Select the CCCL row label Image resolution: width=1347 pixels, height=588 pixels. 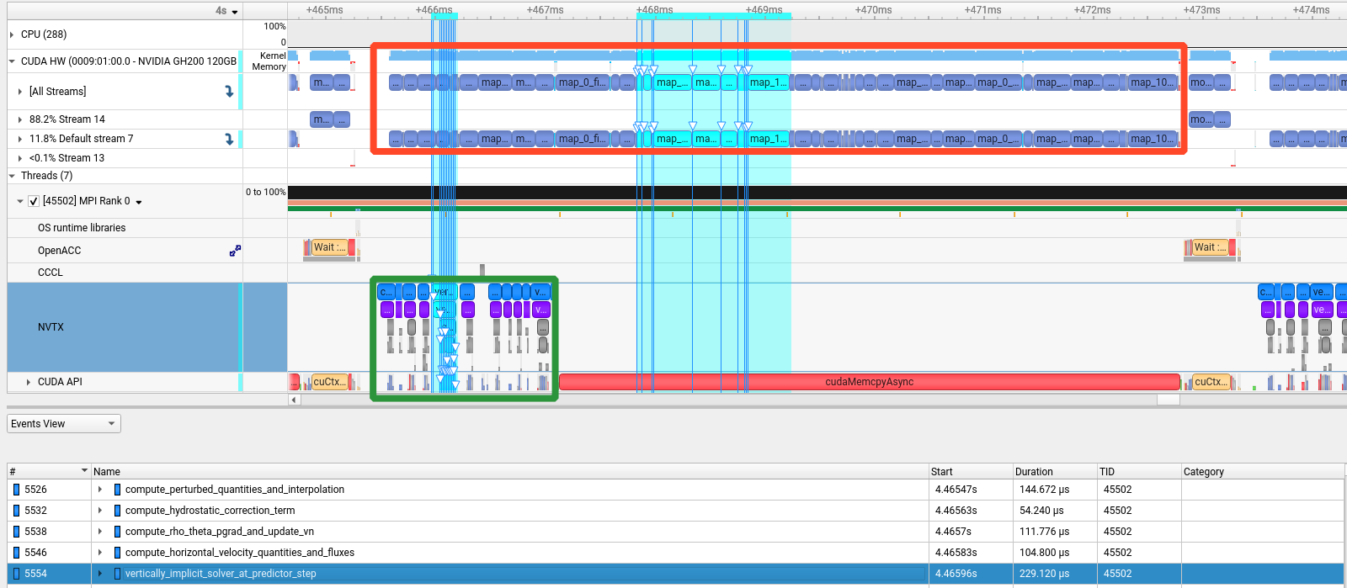pyautogui.click(x=51, y=273)
